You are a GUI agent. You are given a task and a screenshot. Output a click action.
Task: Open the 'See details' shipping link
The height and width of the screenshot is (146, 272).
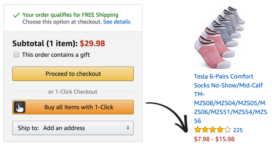point(117,22)
